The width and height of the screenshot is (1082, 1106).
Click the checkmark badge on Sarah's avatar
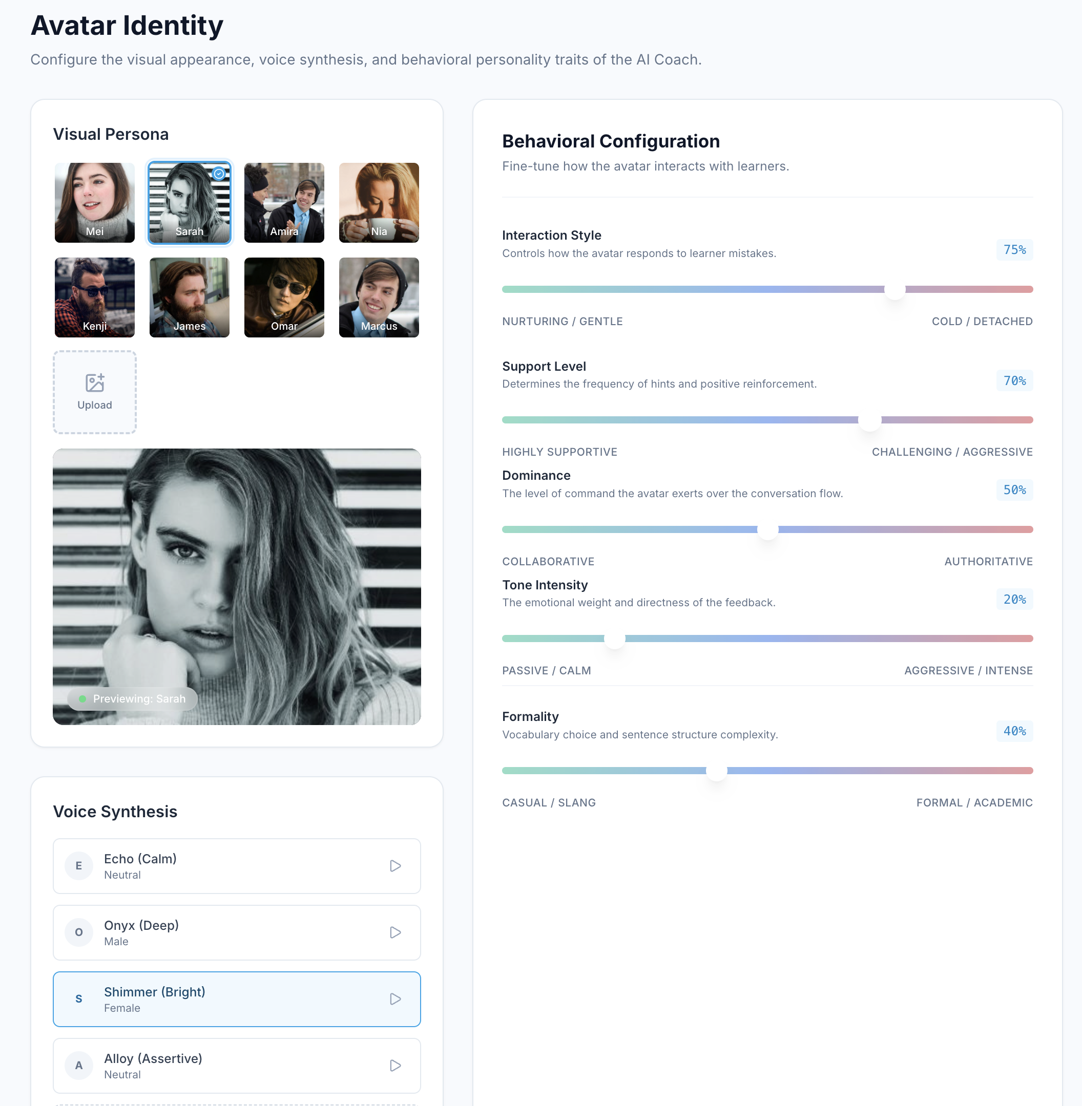click(x=219, y=174)
